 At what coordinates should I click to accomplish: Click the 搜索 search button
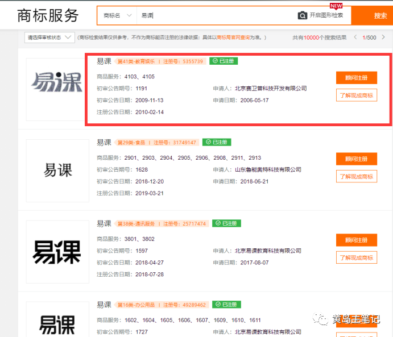point(380,16)
